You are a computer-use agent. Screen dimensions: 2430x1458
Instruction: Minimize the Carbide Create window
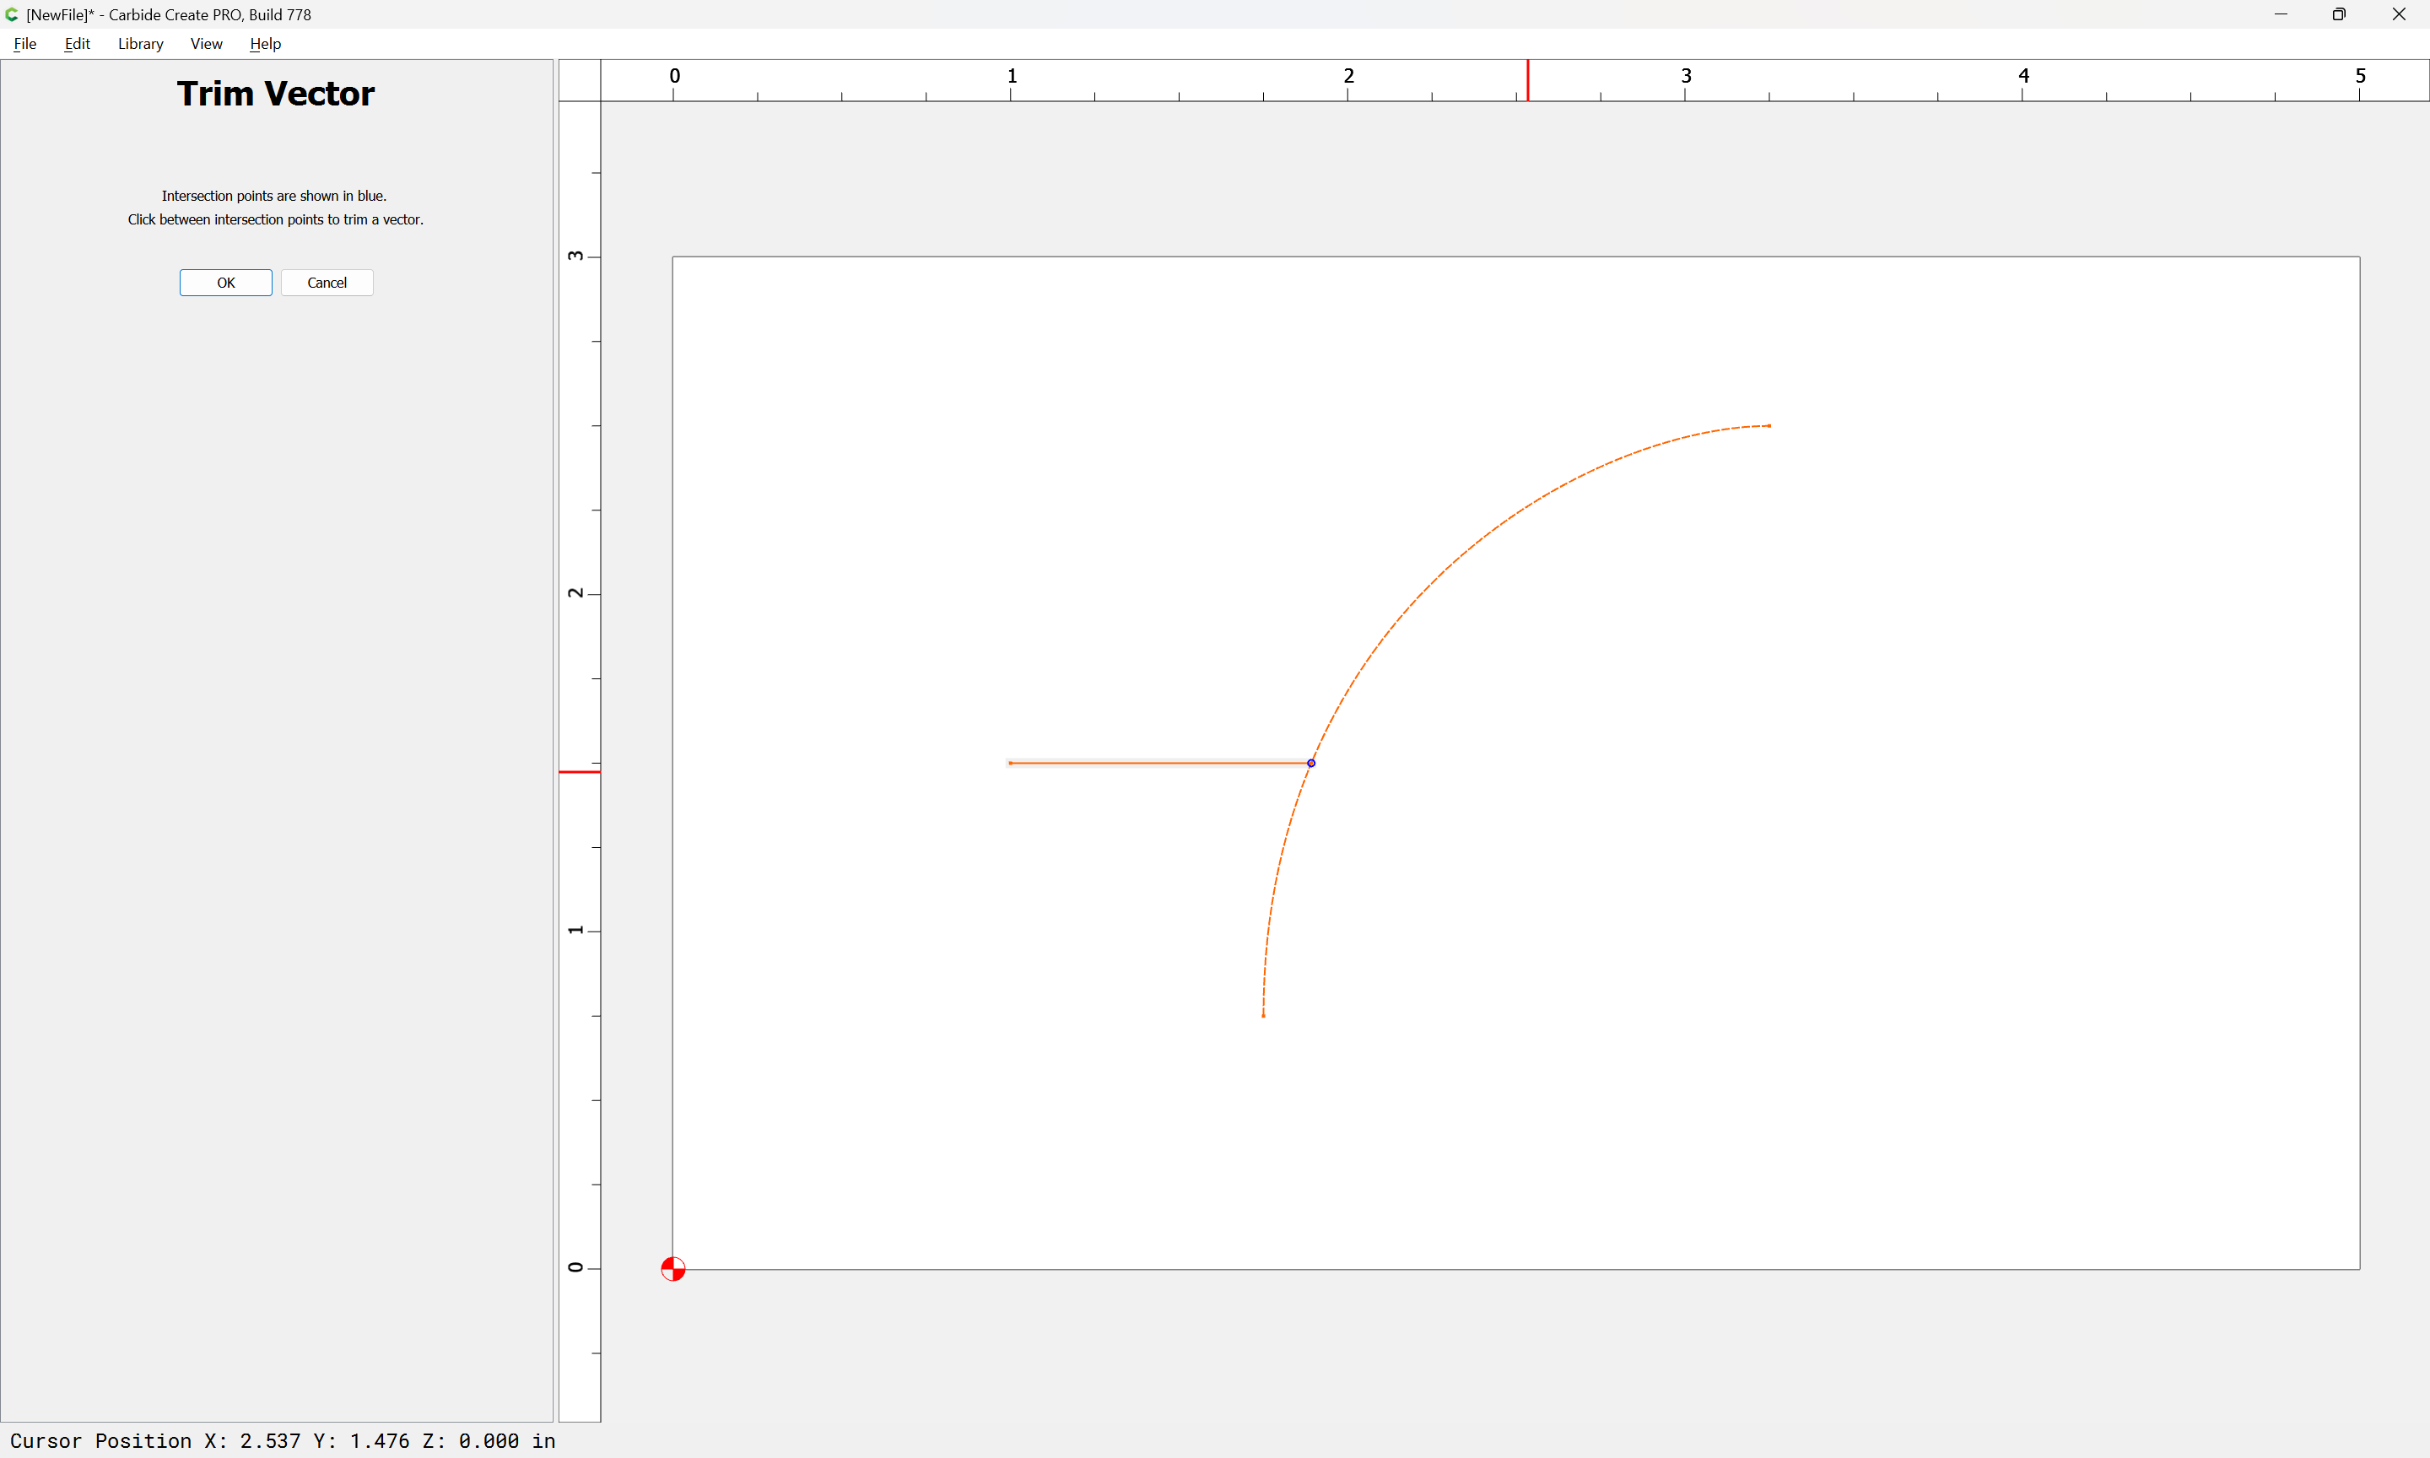(x=2281, y=14)
